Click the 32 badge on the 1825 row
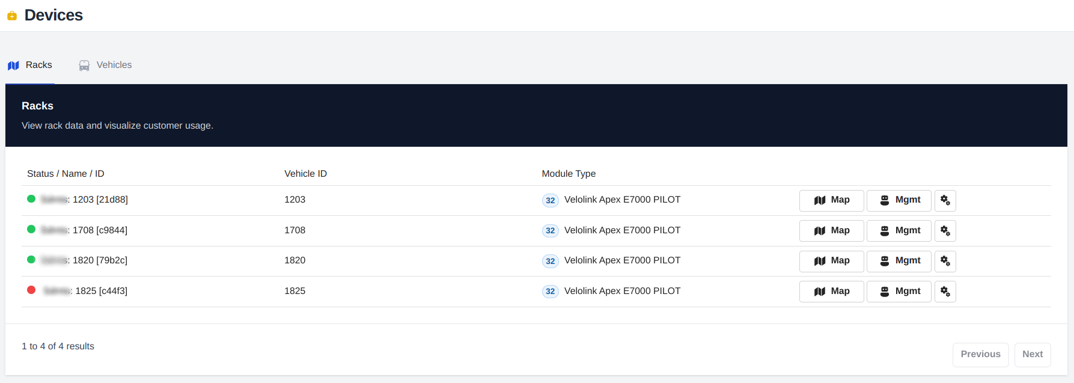The image size is (1074, 383). point(550,292)
